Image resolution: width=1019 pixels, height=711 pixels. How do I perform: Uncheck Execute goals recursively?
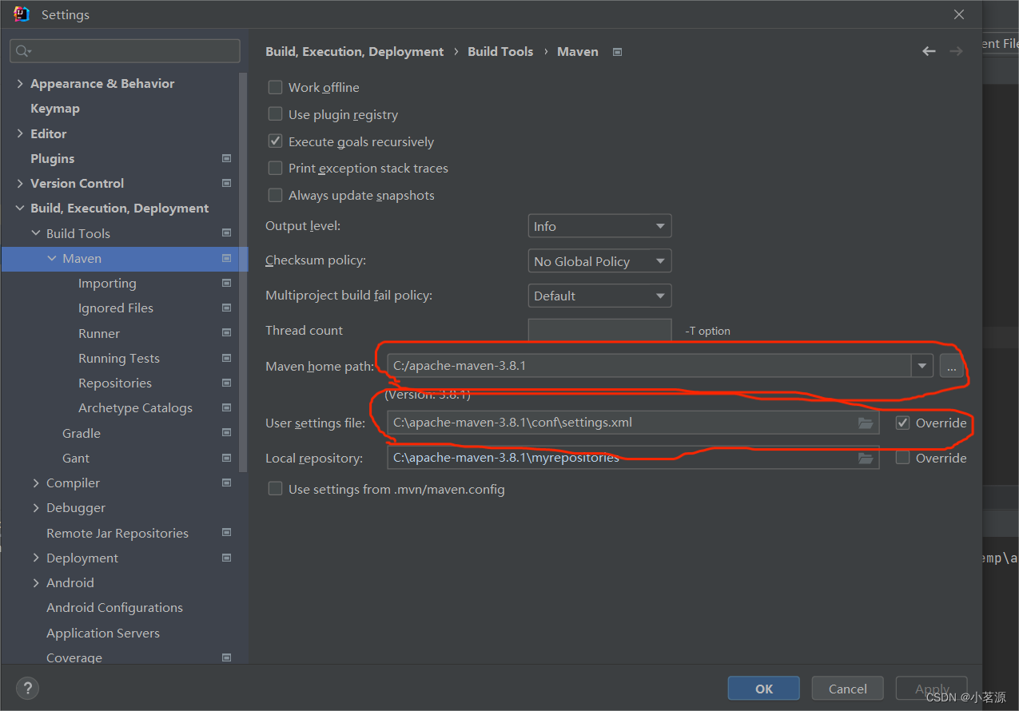pyautogui.click(x=275, y=141)
